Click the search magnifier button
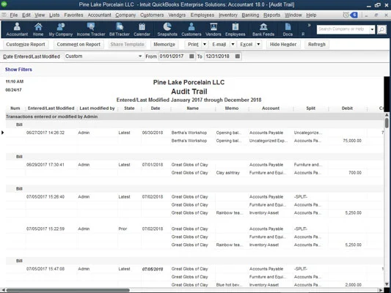This screenshot has height=293, width=391. tap(381, 29)
